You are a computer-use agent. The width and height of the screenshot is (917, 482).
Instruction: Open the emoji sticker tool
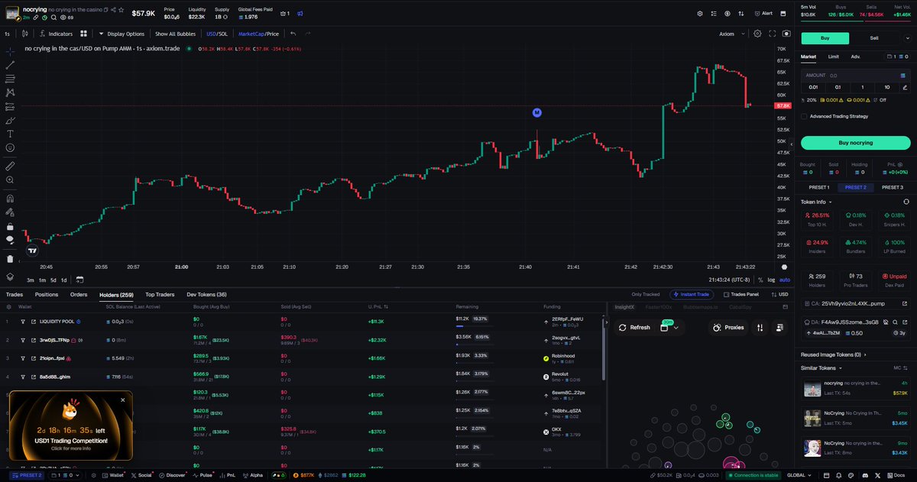(10, 147)
